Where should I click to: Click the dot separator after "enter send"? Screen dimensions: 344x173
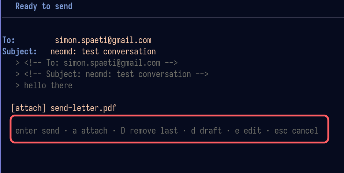(66, 131)
